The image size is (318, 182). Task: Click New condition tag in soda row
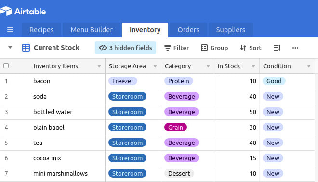(273, 96)
